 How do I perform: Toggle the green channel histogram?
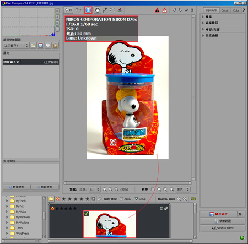(x=57, y=17)
